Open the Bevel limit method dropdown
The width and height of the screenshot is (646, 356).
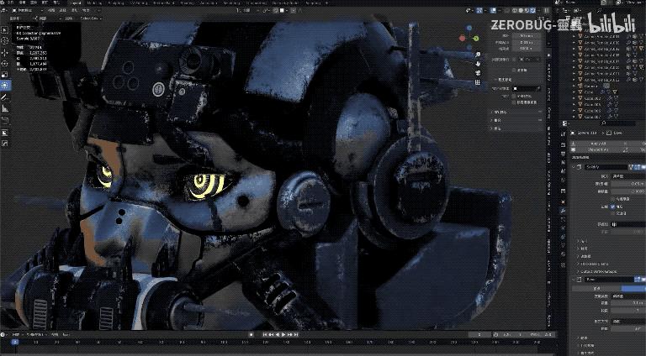tap(628, 322)
